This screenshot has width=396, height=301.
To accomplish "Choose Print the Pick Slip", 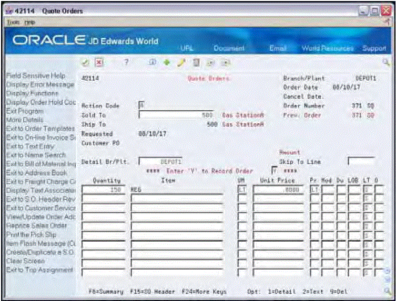I will coord(32,234).
